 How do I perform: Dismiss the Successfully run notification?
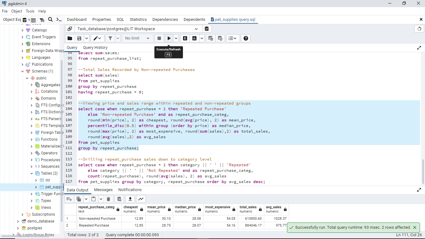tap(415, 227)
